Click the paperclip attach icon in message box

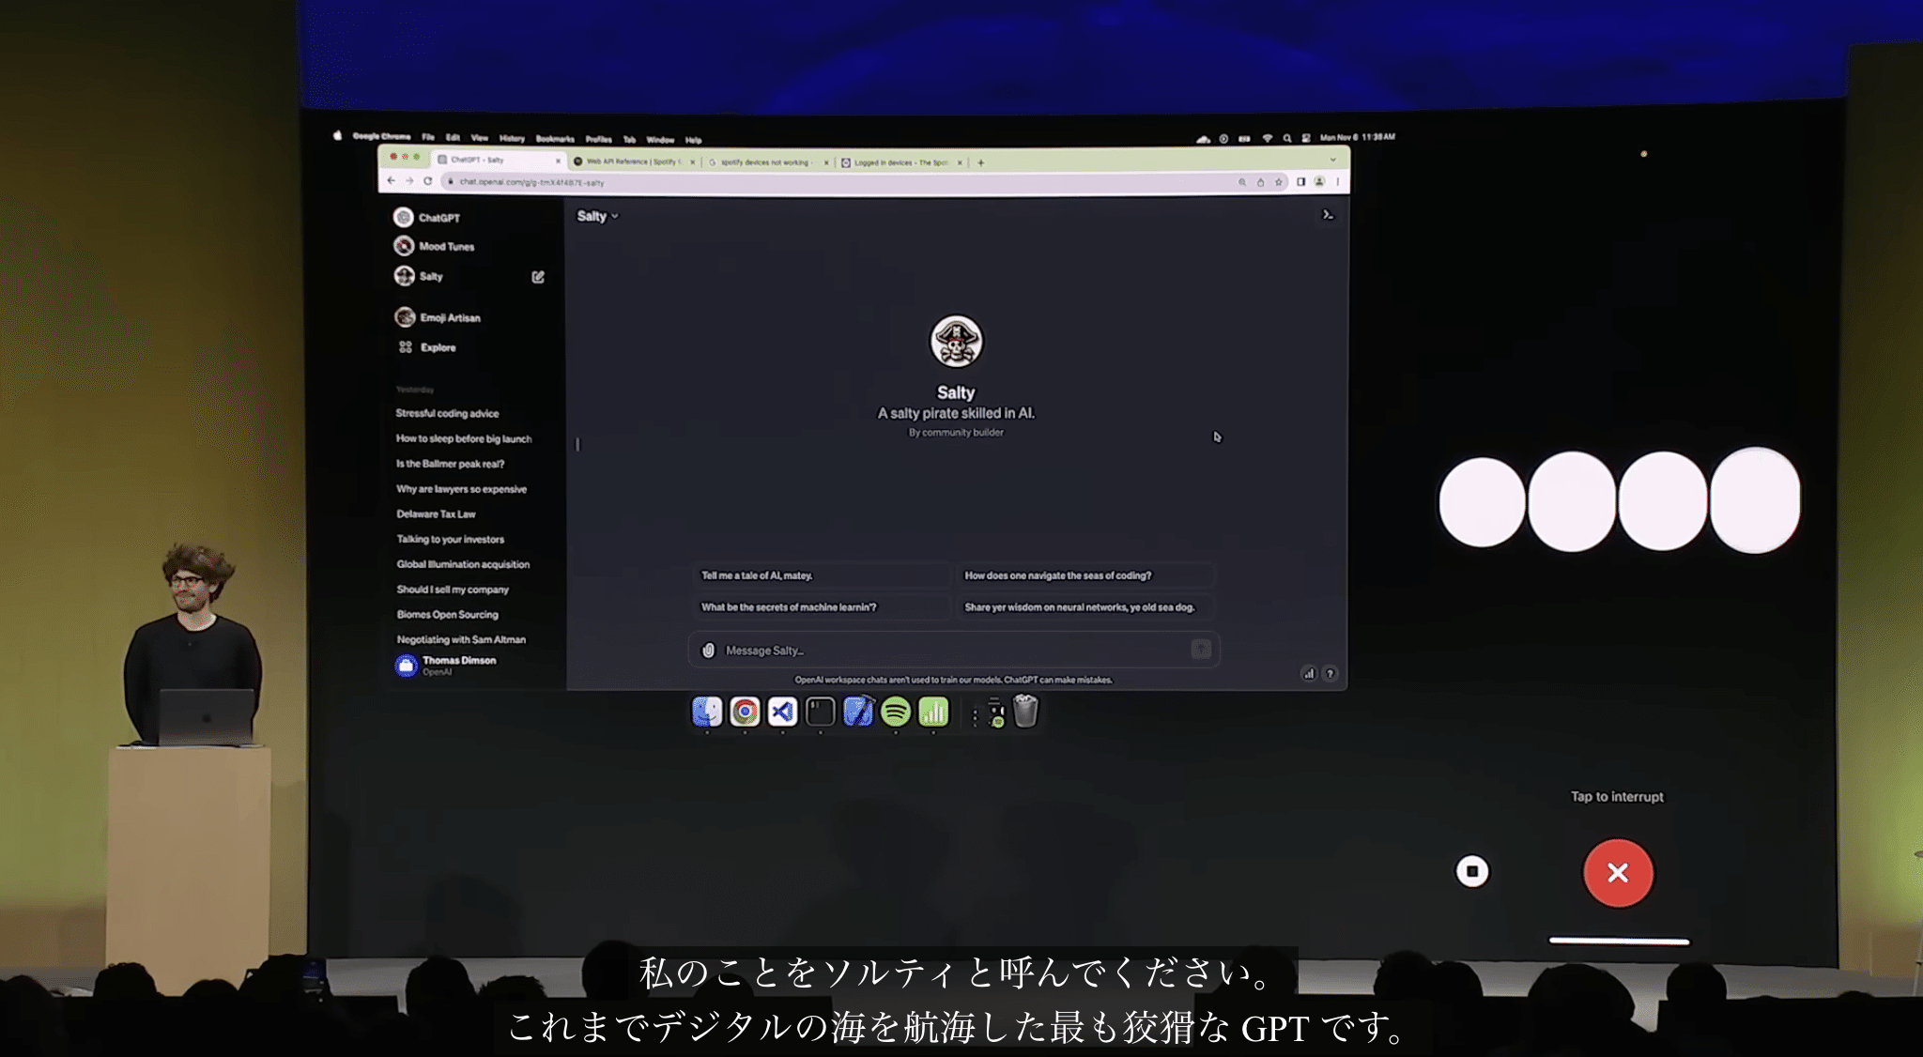pyautogui.click(x=709, y=650)
